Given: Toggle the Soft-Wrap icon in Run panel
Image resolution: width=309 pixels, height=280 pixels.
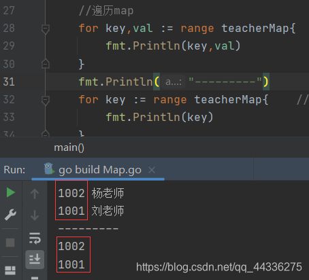Looking at the screenshot, I should coord(35,239).
